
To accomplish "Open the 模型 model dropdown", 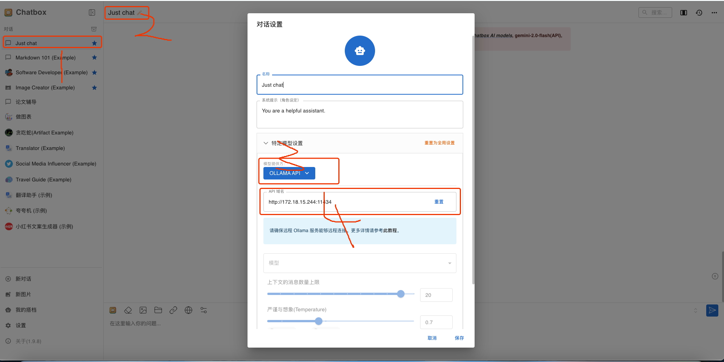I will coord(360,263).
